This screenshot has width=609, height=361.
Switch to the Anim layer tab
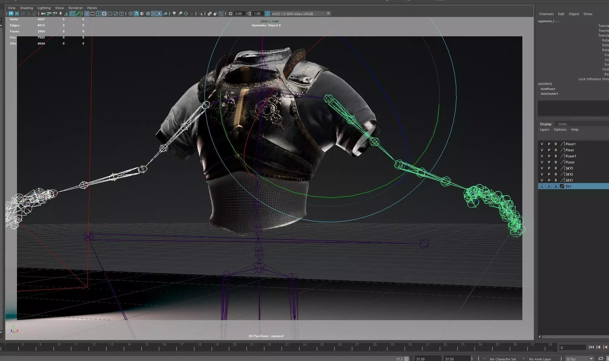click(562, 124)
